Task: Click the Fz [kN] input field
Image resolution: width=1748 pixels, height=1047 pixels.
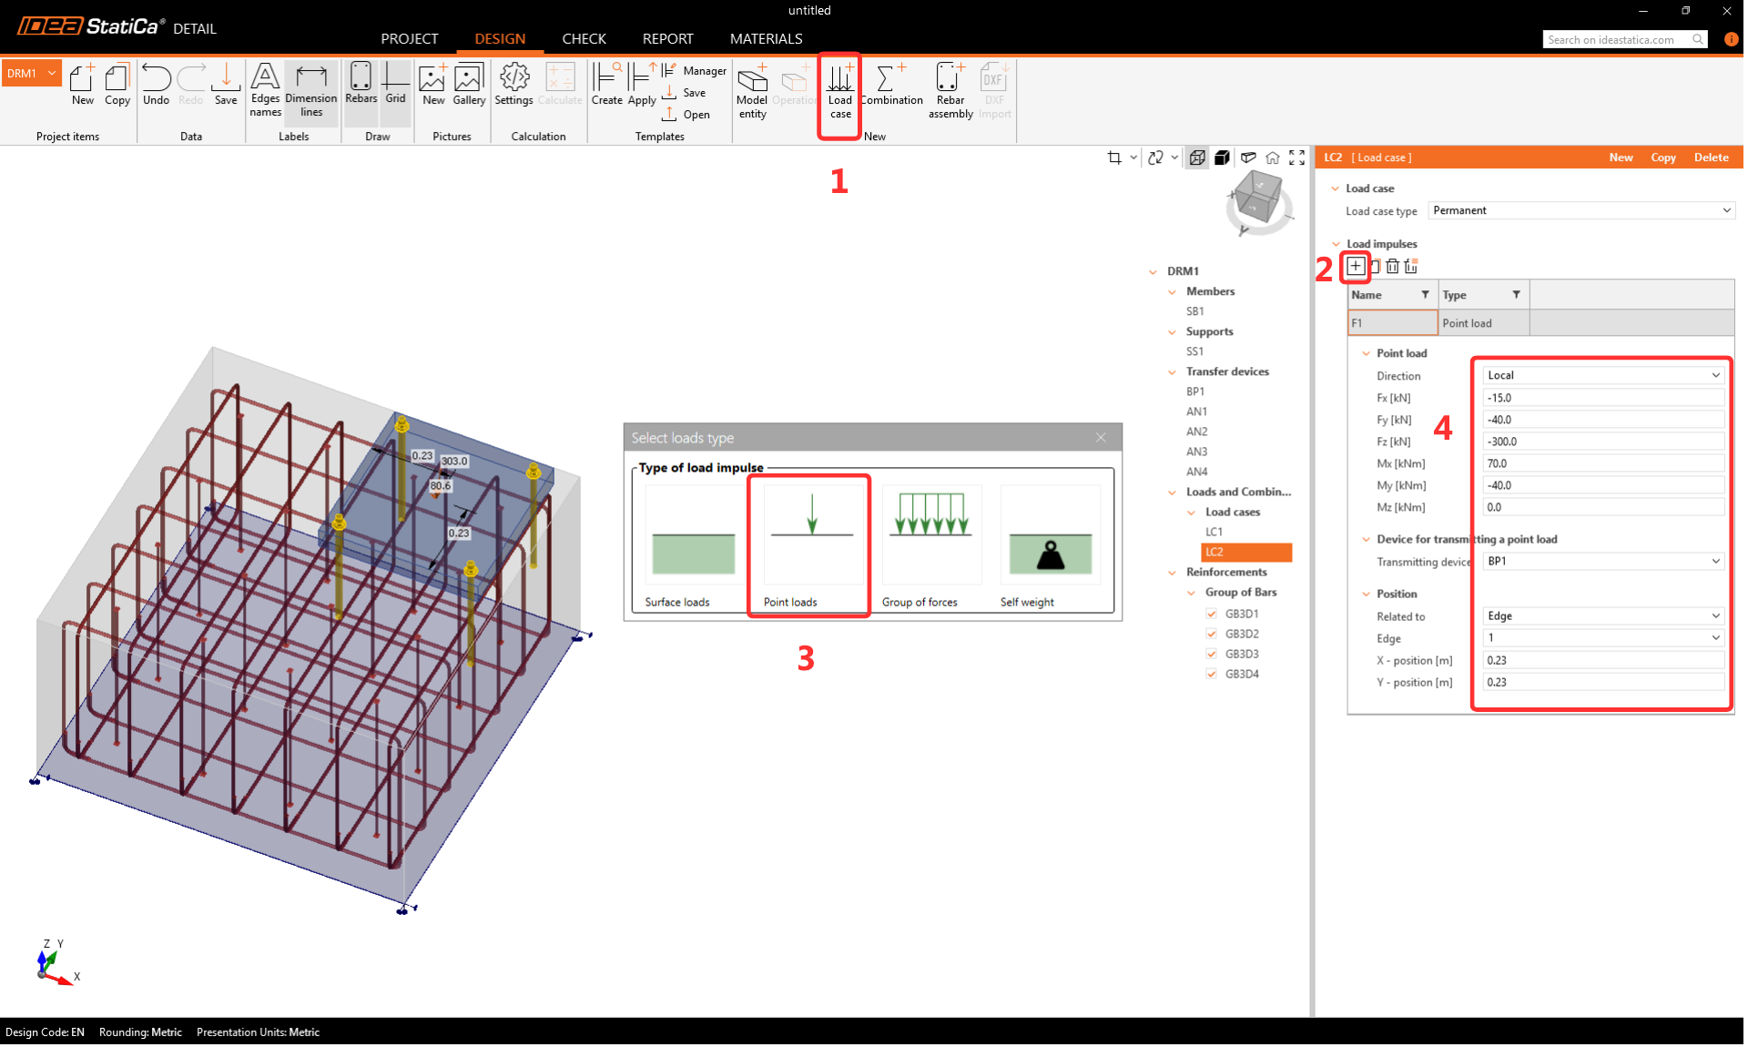Action: [x=1602, y=442]
